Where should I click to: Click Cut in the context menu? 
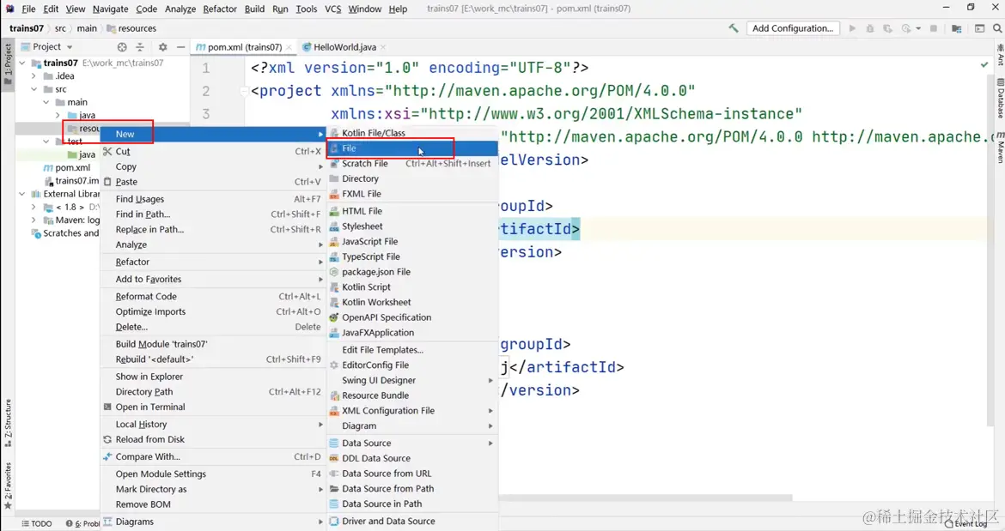pyautogui.click(x=213, y=152)
